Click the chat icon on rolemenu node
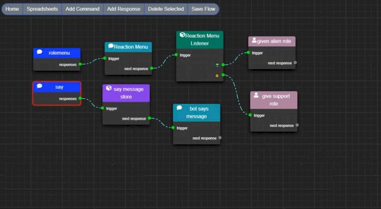 pos(40,52)
